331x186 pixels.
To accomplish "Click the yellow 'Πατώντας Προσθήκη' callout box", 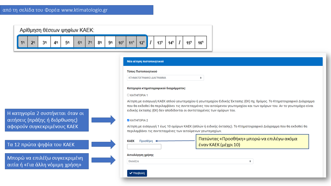I will click(x=252, y=142).
